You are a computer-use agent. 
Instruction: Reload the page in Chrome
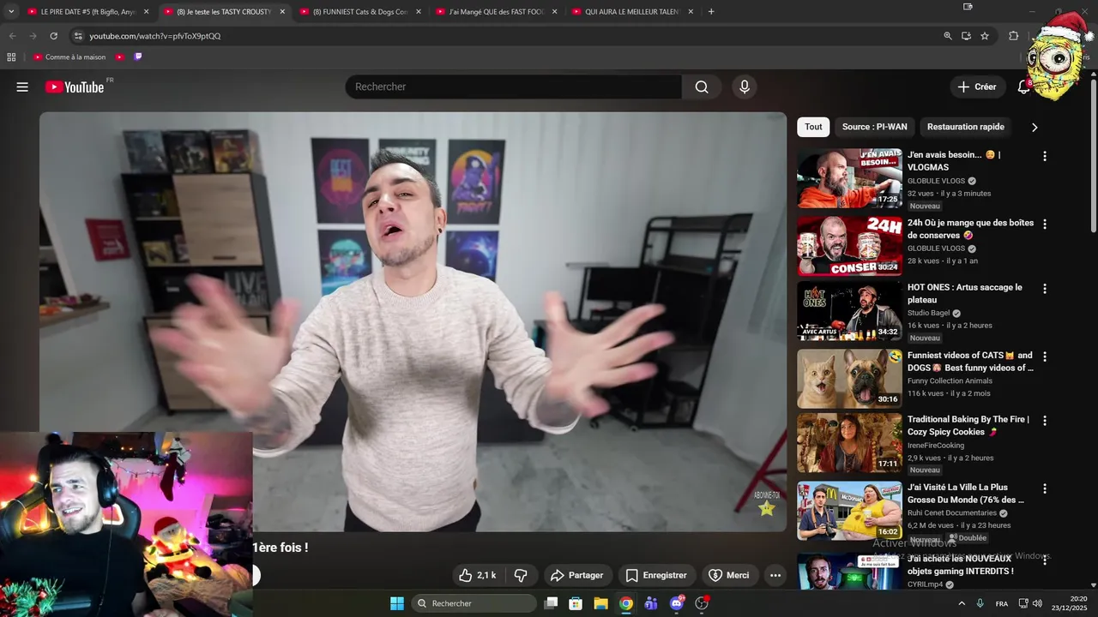(x=53, y=36)
